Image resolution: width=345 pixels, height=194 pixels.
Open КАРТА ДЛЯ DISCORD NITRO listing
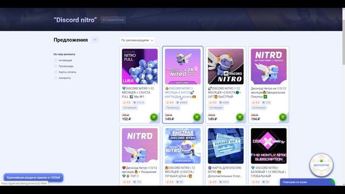click(x=225, y=172)
